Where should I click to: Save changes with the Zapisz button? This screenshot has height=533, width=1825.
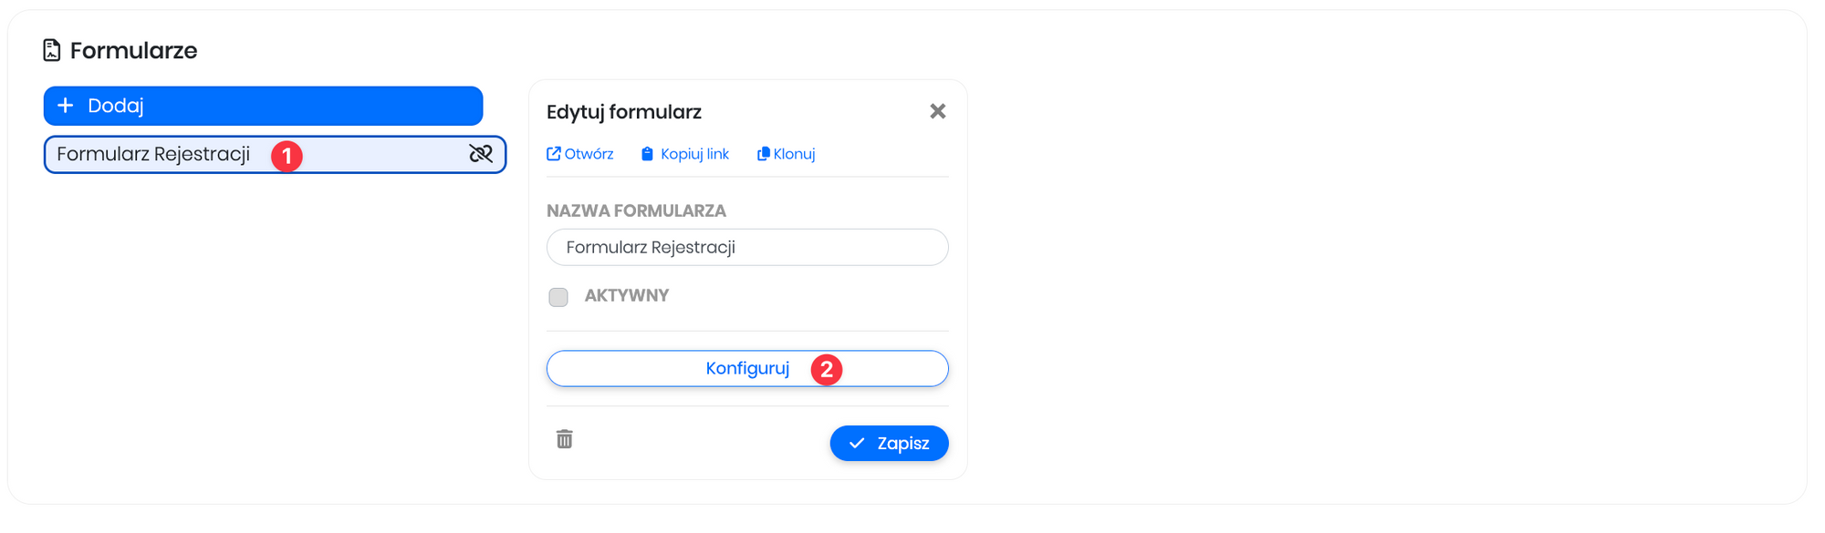point(889,444)
